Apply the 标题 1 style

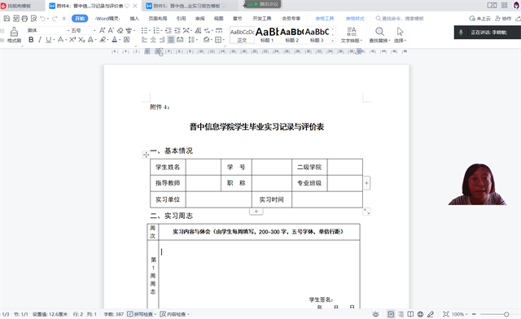[267, 35]
